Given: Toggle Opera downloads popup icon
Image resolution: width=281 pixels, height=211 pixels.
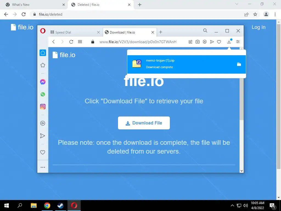Looking at the screenshot, I should click(229, 42).
